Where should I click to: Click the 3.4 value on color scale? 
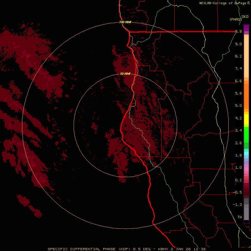(x=238, y=131)
